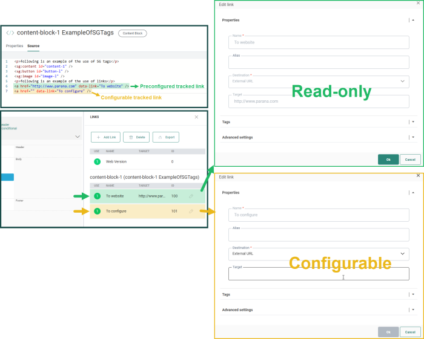Click the code brackets icon beside content-block-1 title
Screen dimensions: 424x339
[x=10, y=33]
